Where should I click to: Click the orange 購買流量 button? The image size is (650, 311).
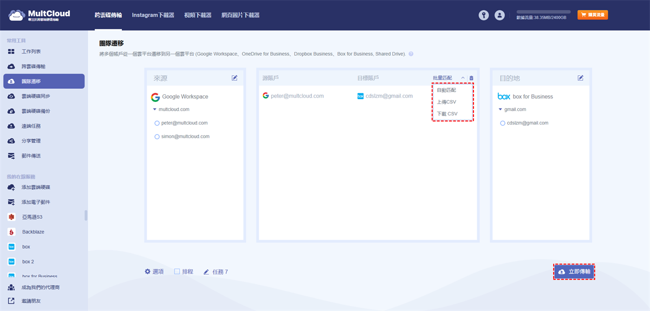click(x=593, y=15)
